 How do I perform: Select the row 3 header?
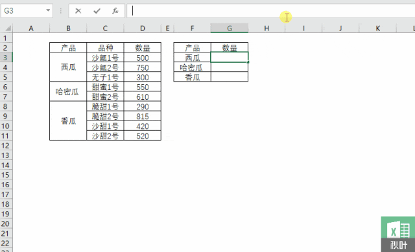[6, 58]
